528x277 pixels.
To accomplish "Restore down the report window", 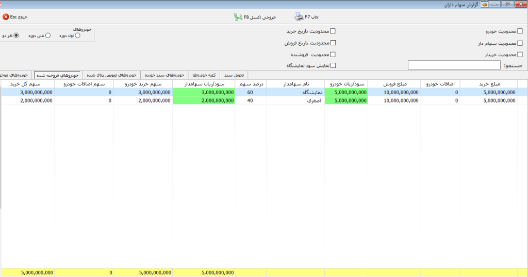I will coord(507,4).
